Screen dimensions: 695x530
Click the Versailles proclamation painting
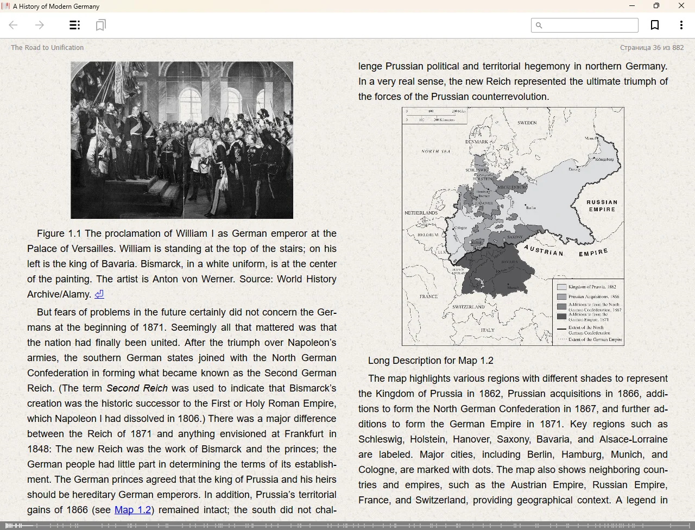coord(182,140)
